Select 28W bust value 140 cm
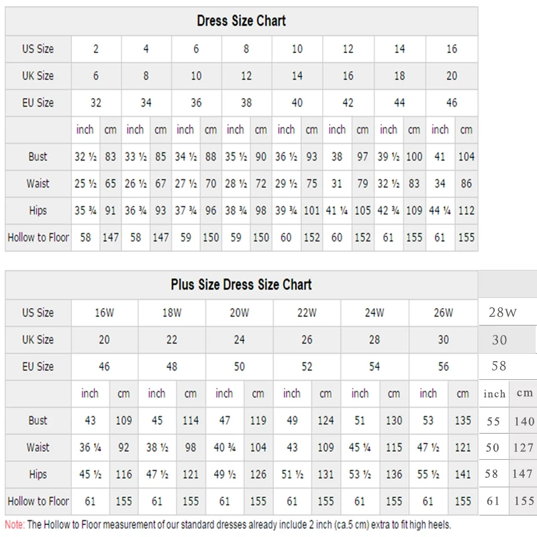Screen dimensions: 537x537 tap(524, 421)
